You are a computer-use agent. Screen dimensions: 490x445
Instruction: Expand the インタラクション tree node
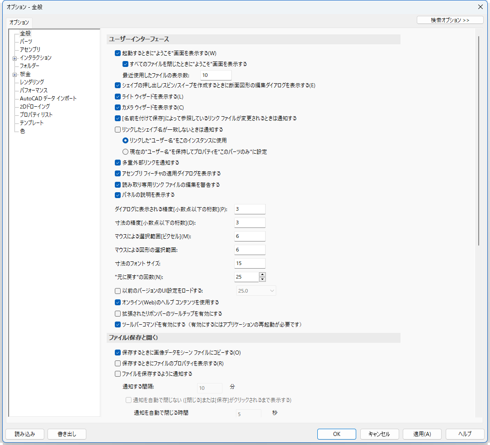tap(14, 58)
